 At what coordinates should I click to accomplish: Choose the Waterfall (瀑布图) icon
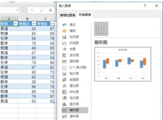[64, 116]
